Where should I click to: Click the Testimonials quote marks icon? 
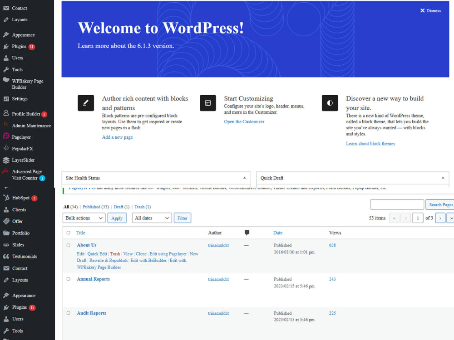tap(6, 257)
